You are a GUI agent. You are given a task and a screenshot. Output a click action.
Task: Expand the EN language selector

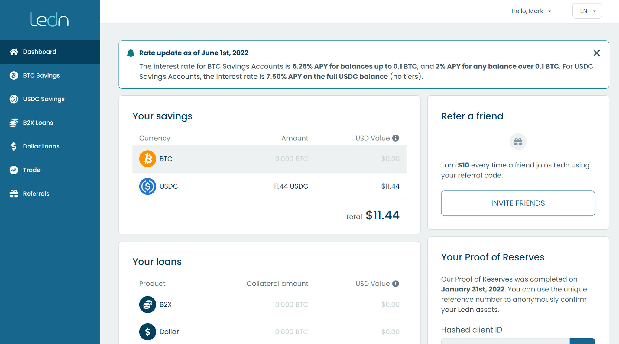pyautogui.click(x=587, y=11)
